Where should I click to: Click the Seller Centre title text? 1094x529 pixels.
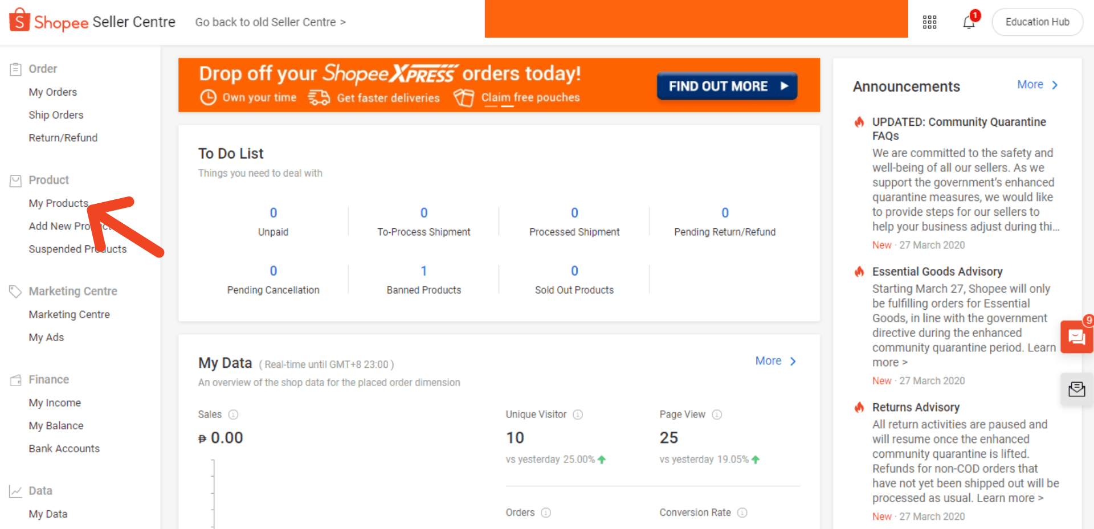(x=134, y=22)
